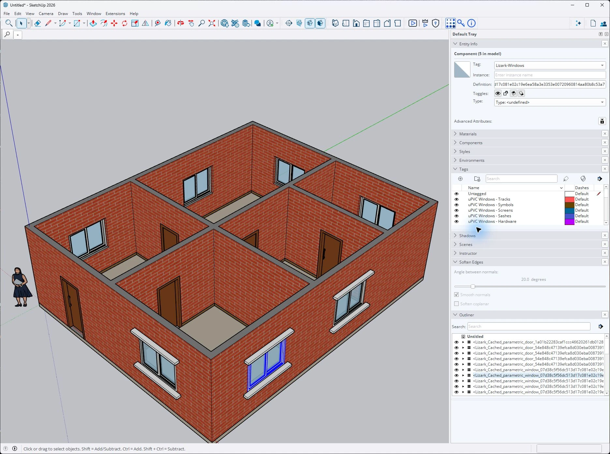Viewport: 610px width, 454px height.
Task: Click color swatch for uPVC Windows - Tracks
Action: pyautogui.click(x=569, y=199)
